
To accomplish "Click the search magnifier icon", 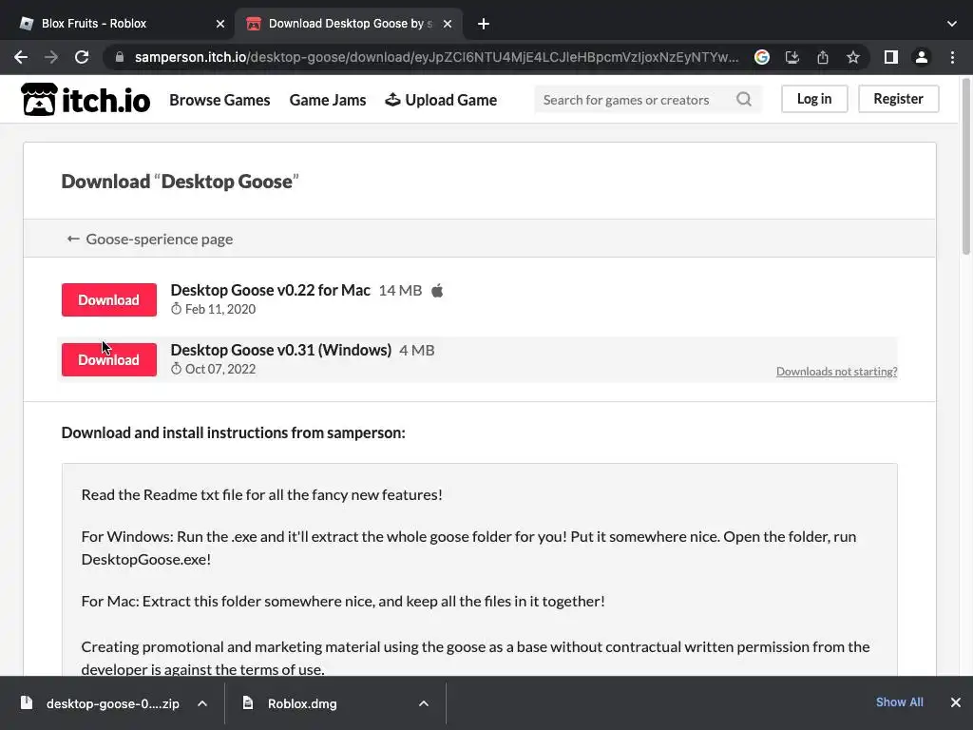I will pyautogui.click(x=744, y=99).
